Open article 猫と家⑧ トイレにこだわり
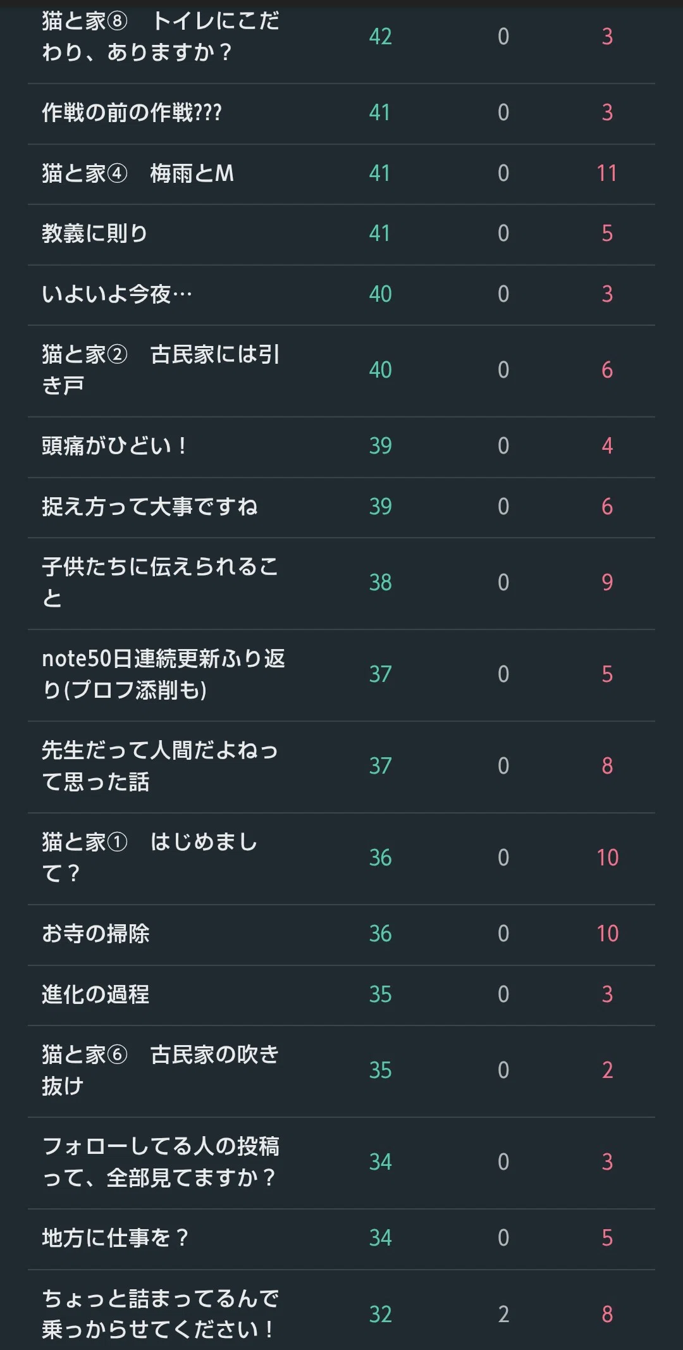 tap(161, 36)
